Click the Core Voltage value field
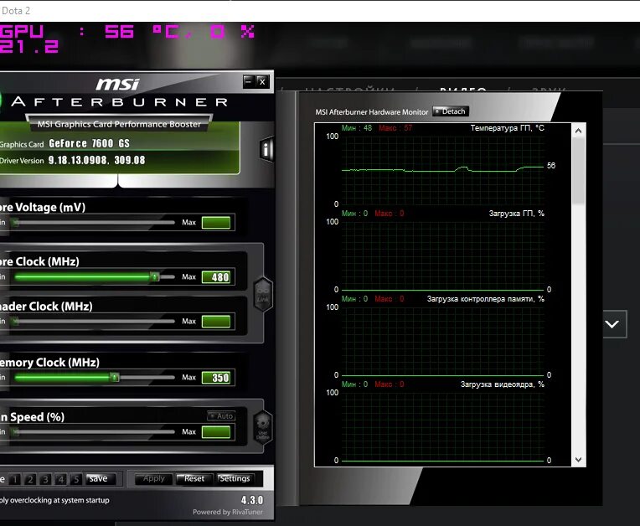 216,223
